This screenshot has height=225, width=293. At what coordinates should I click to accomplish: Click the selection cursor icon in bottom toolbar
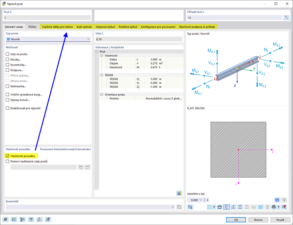click(39, 219)
